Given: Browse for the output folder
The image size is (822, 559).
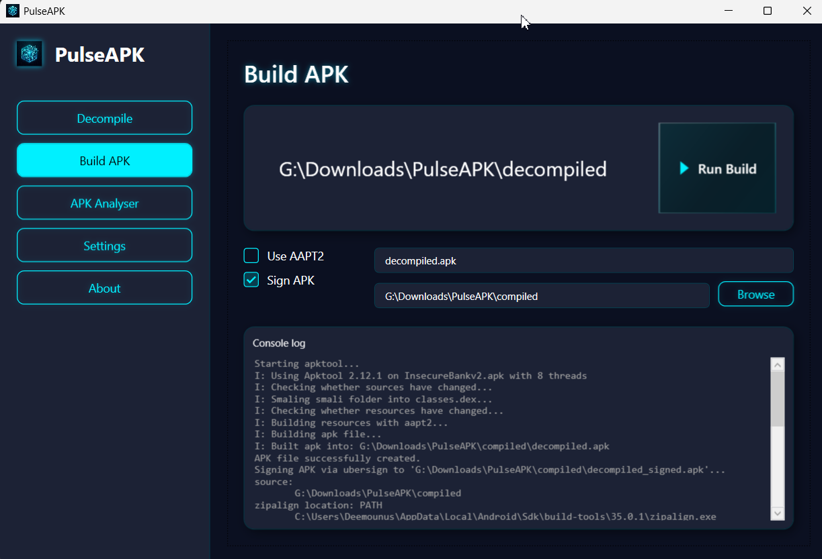Looking at the screenshot, I should [755, 294].
